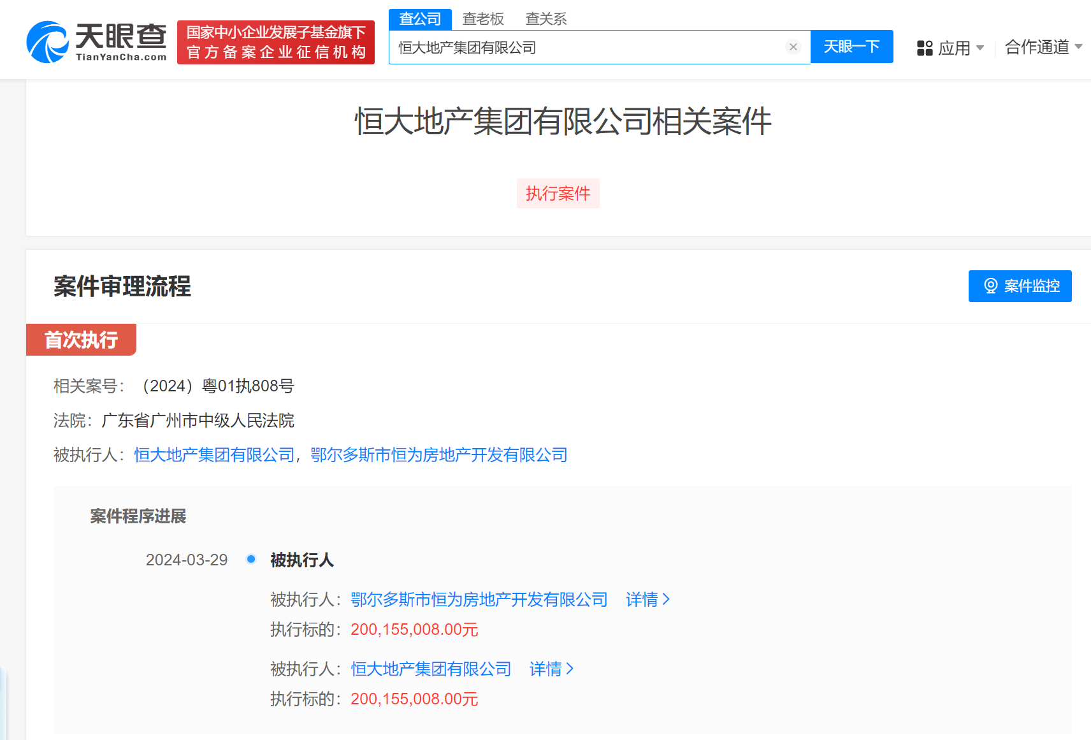Click the 2024-03-29 date text
This screenshot has width=1091, height=740.
[187, 560]
